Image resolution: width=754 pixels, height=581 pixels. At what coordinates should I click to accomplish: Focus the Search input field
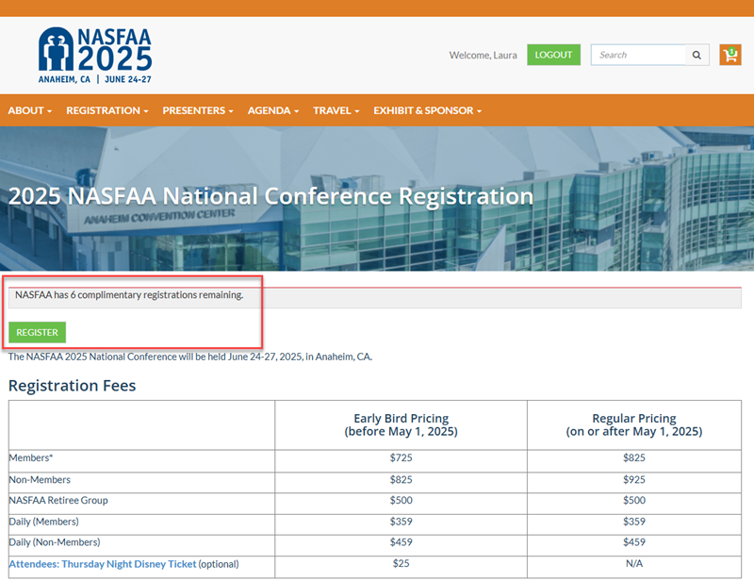(x=638, y=55)
